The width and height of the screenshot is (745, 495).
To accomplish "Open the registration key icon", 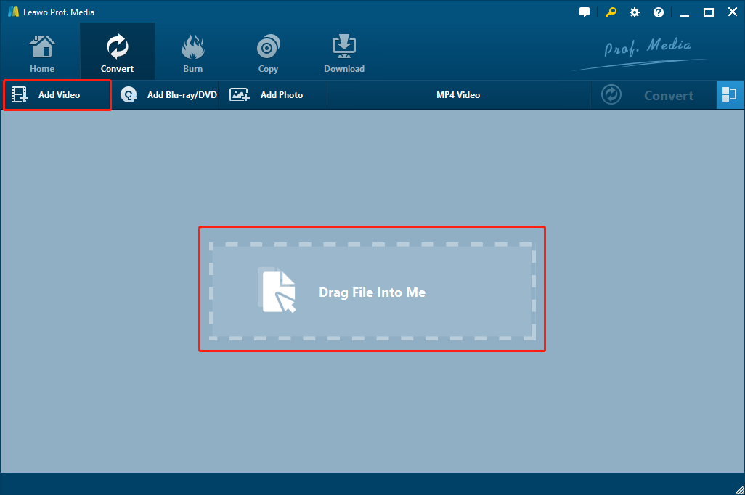I will point(610,12).
